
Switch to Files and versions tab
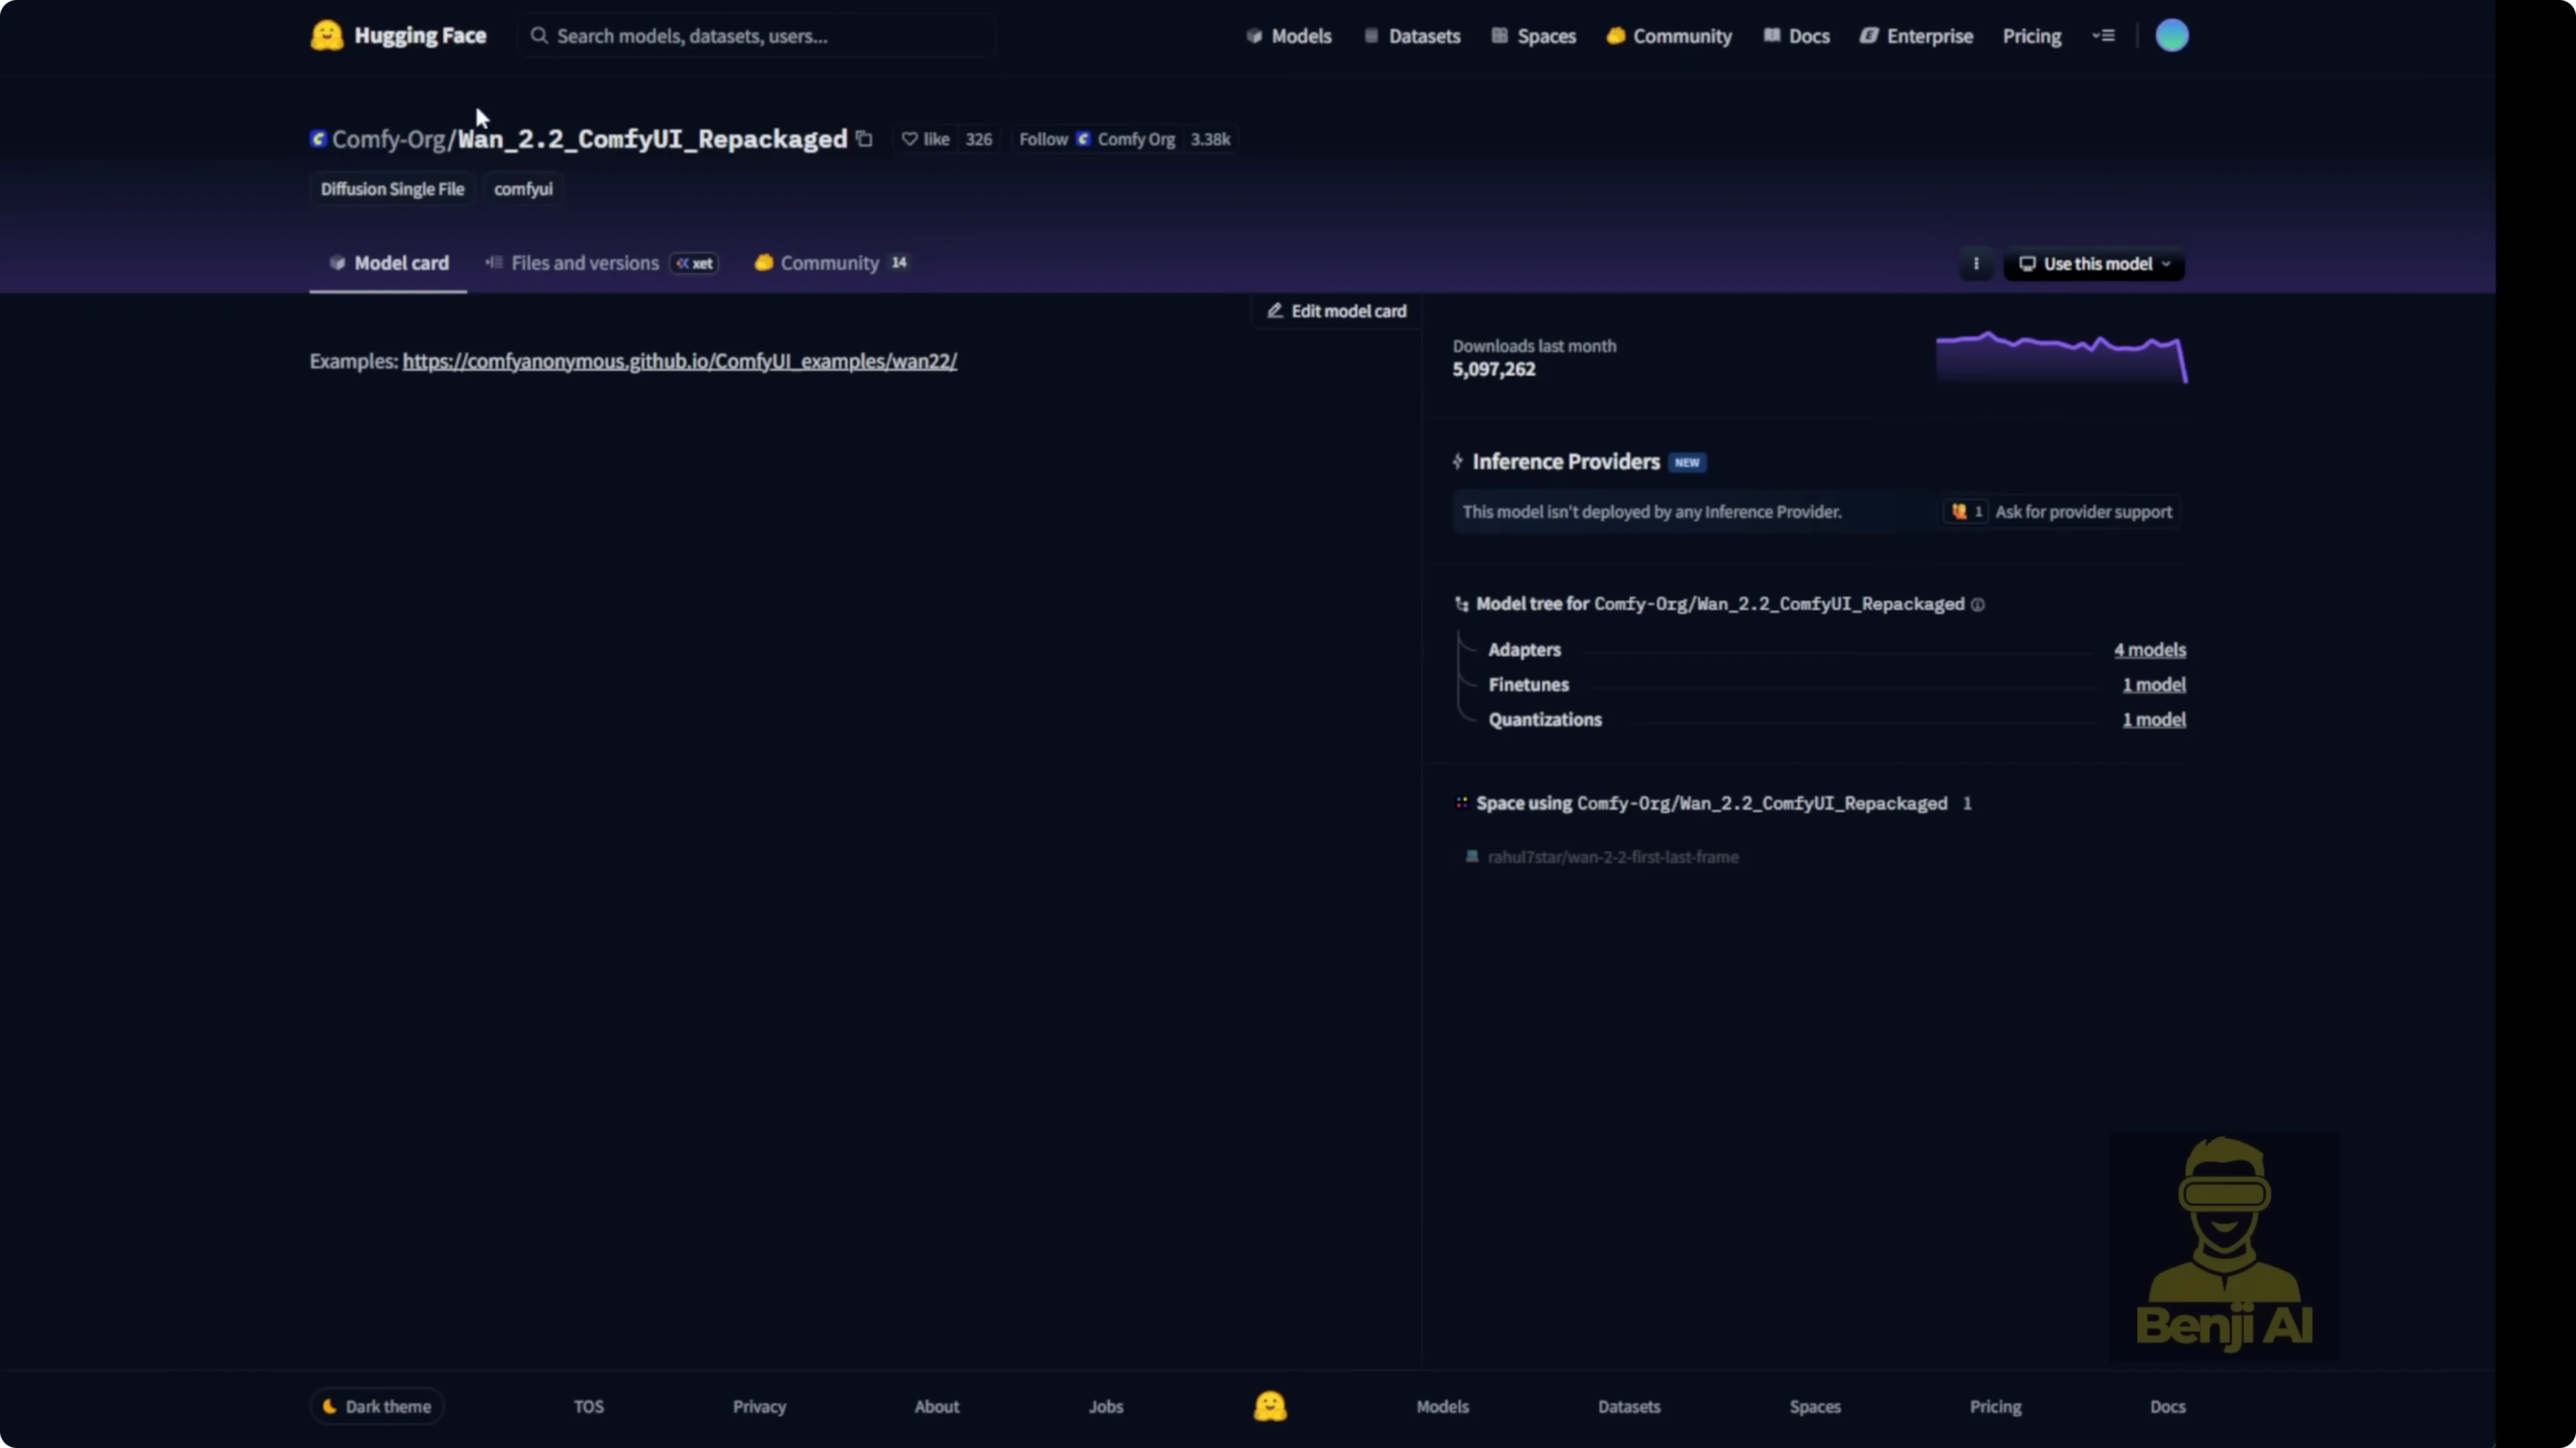(x=584, y=263)
